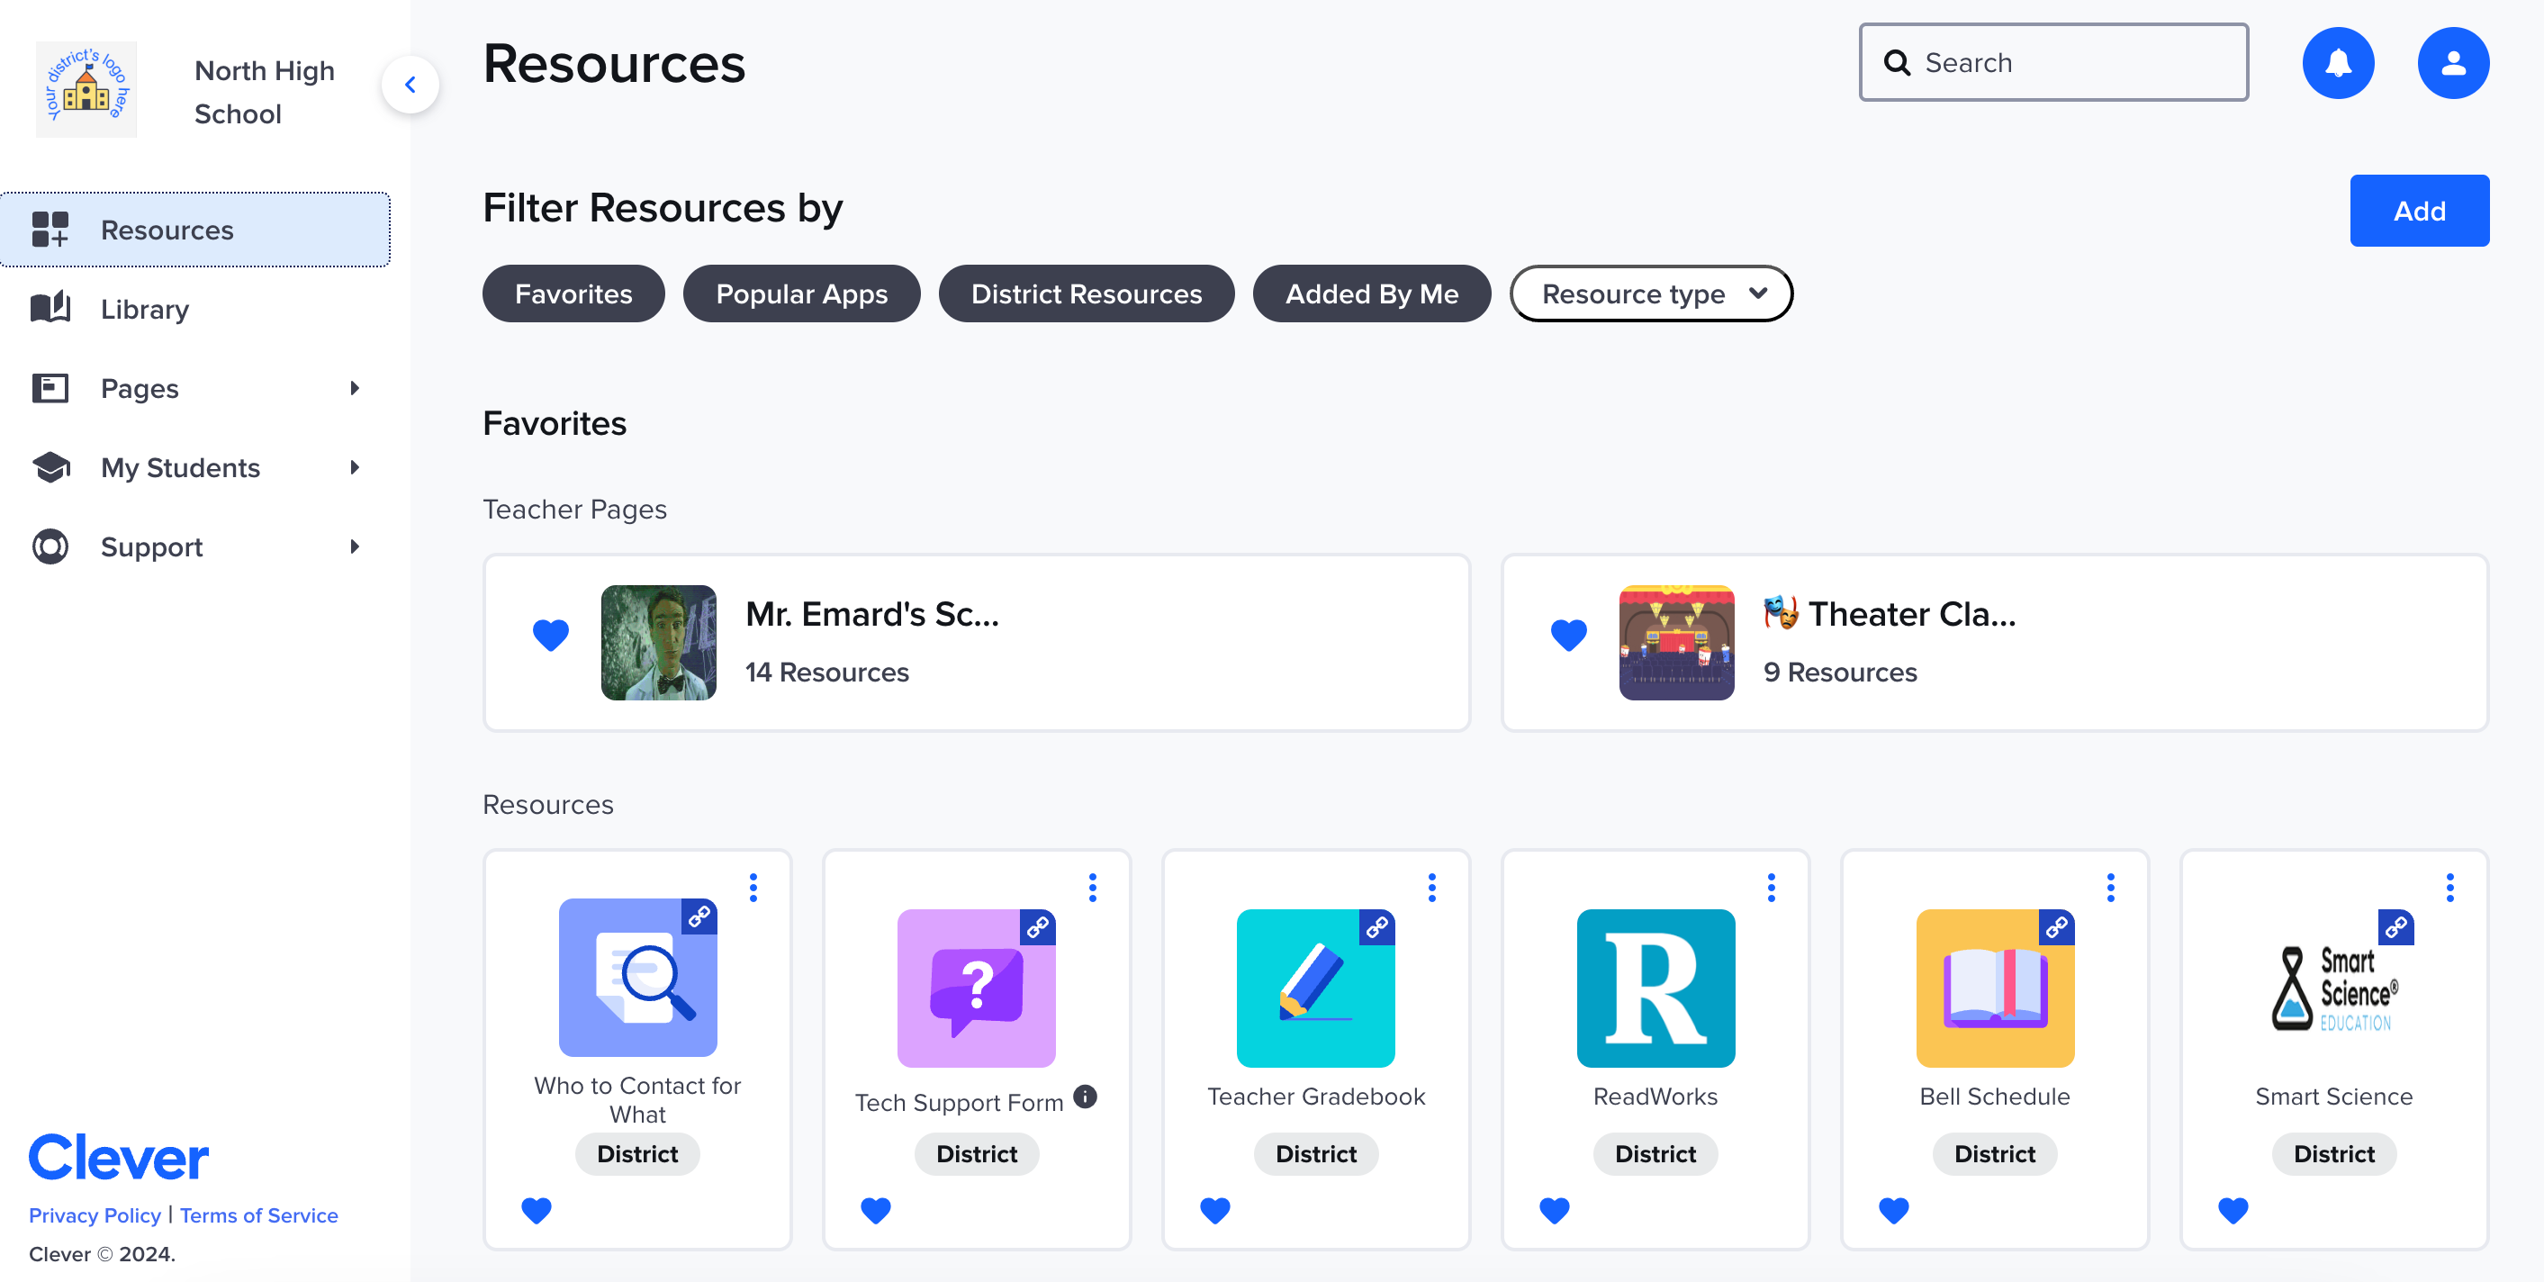The height and width of the screenshot is (1282, 2544).
Task: Open the notifications bell icon
Action: (x=2338, y=63)
